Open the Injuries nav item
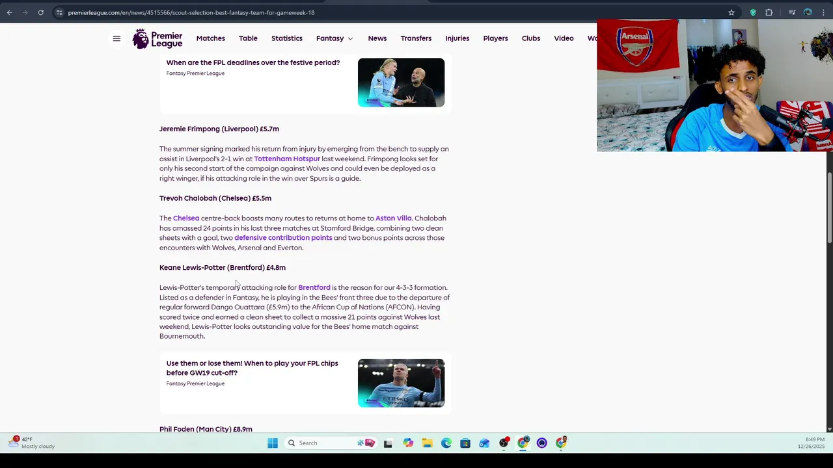833x468 pixels. tap(457, 38)
